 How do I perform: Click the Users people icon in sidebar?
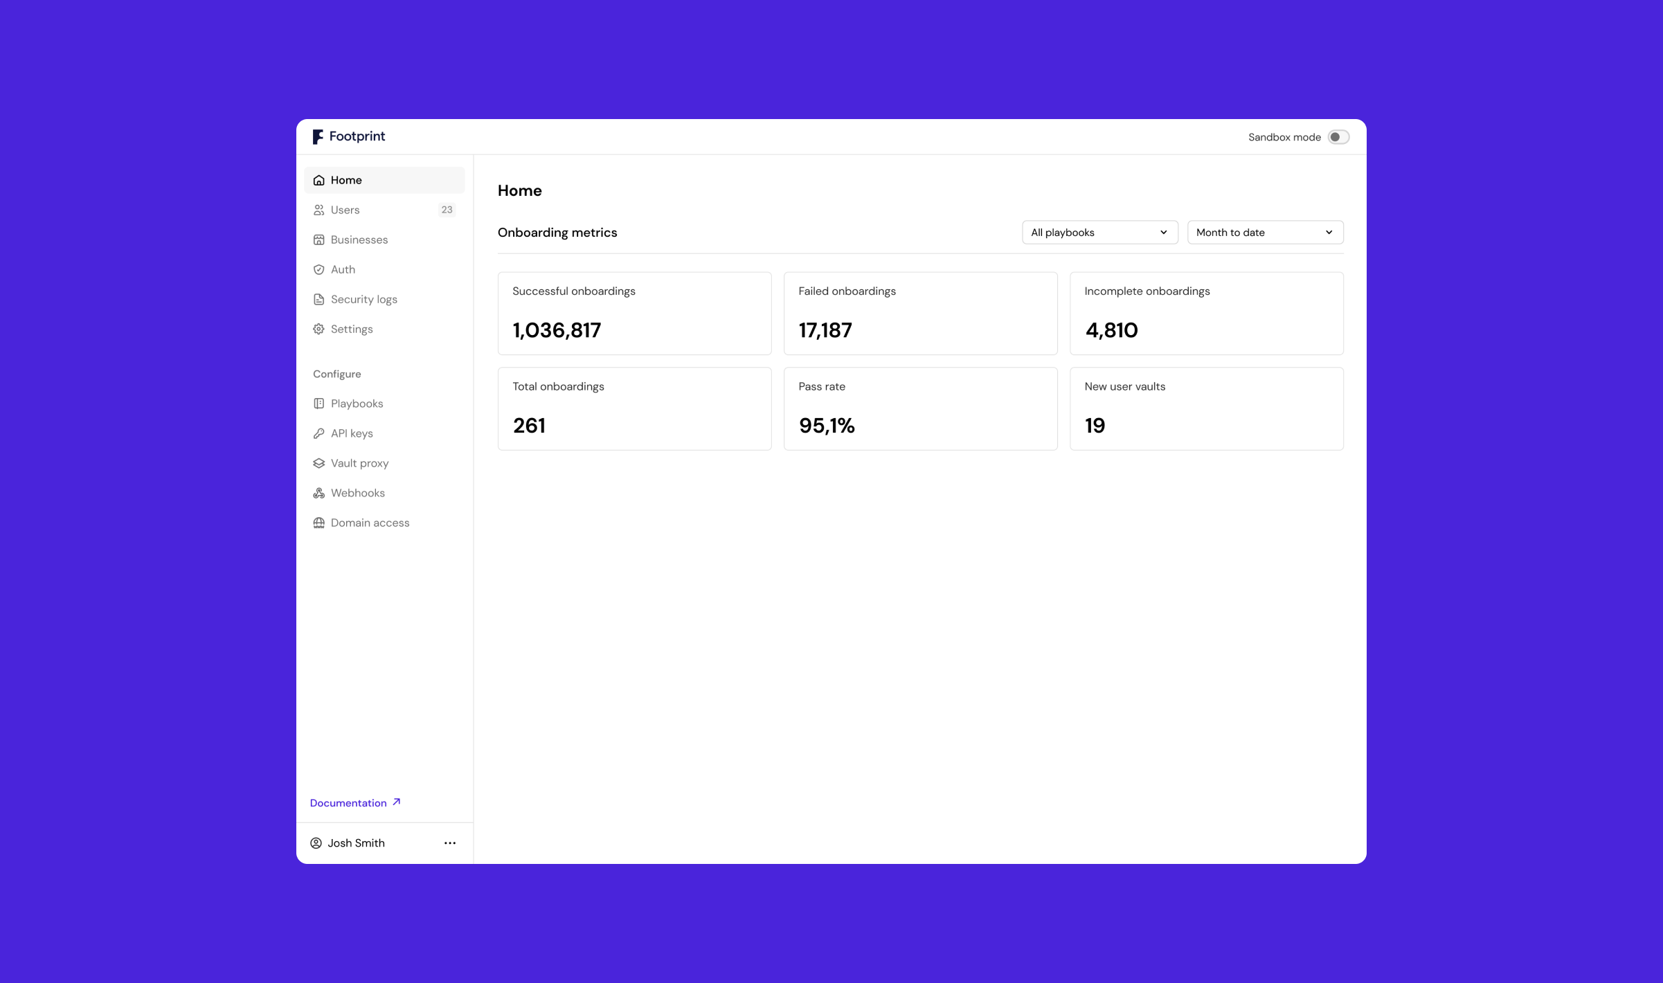318,210
